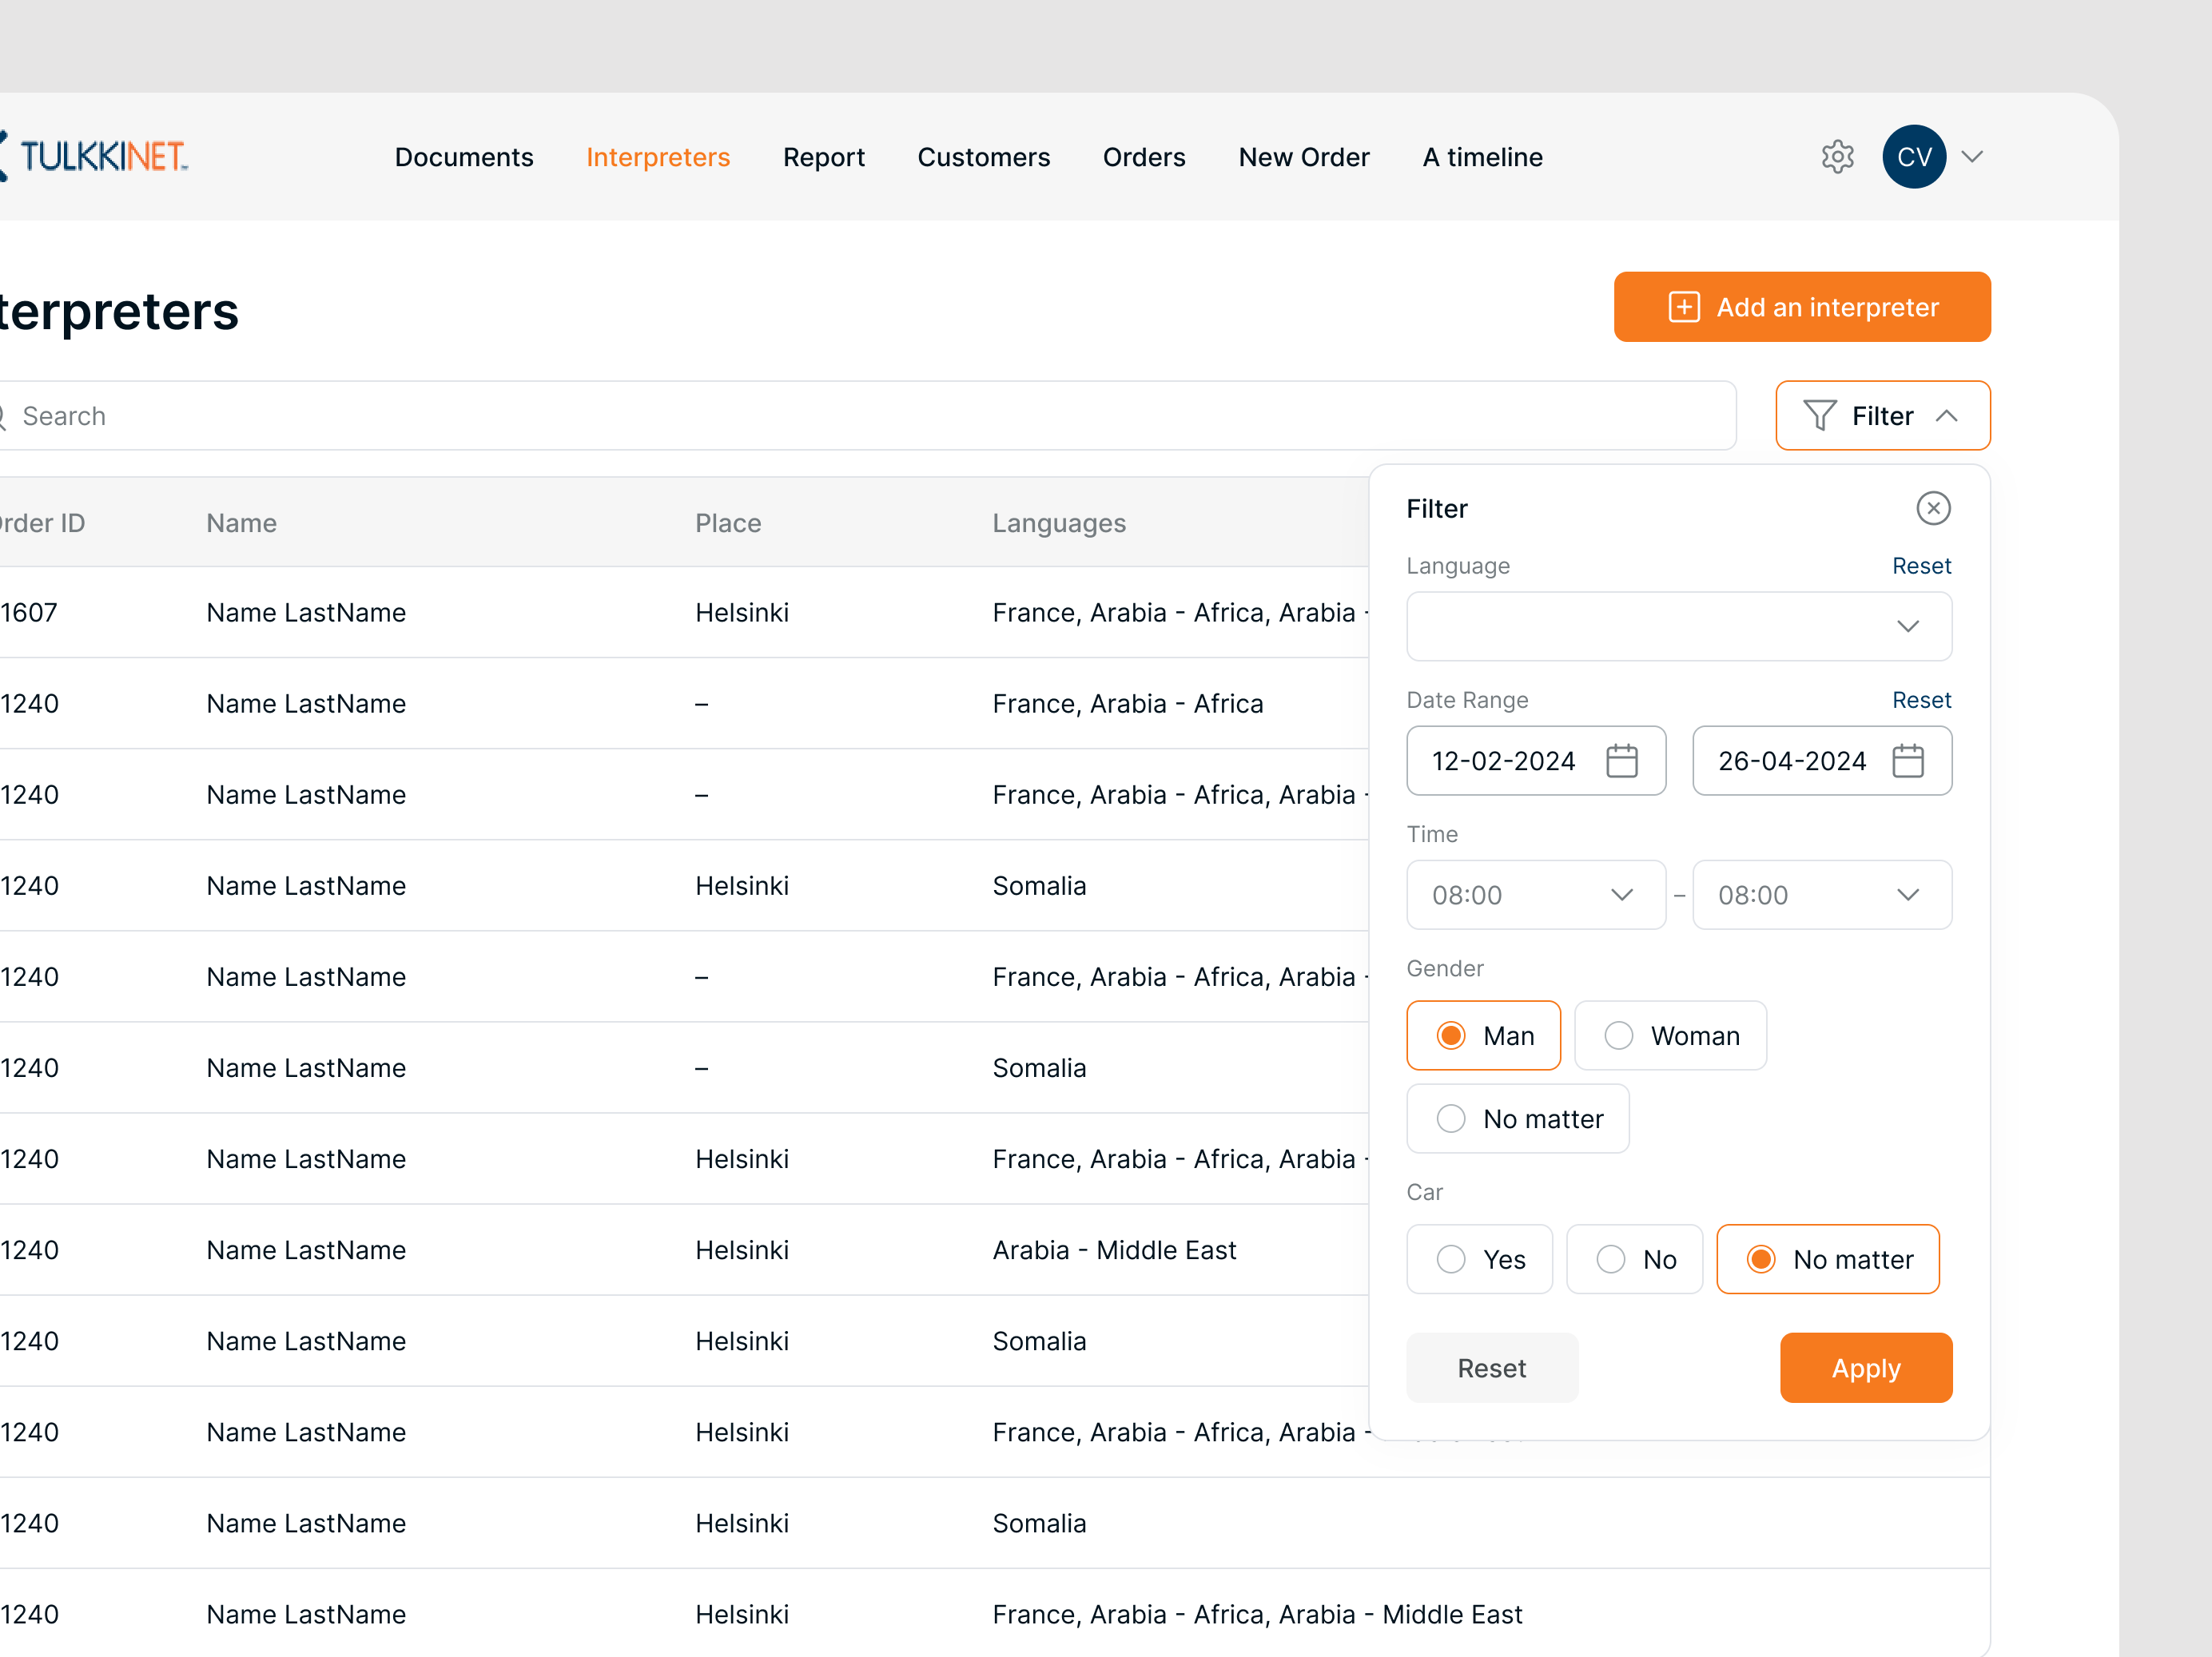This screenshot has width=2212, height=1657.
Task: Choose No matter for Gender
Action: click(1517, 1118)
